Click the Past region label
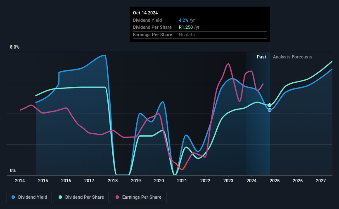The image size is (339, 209). pos(261,57)
